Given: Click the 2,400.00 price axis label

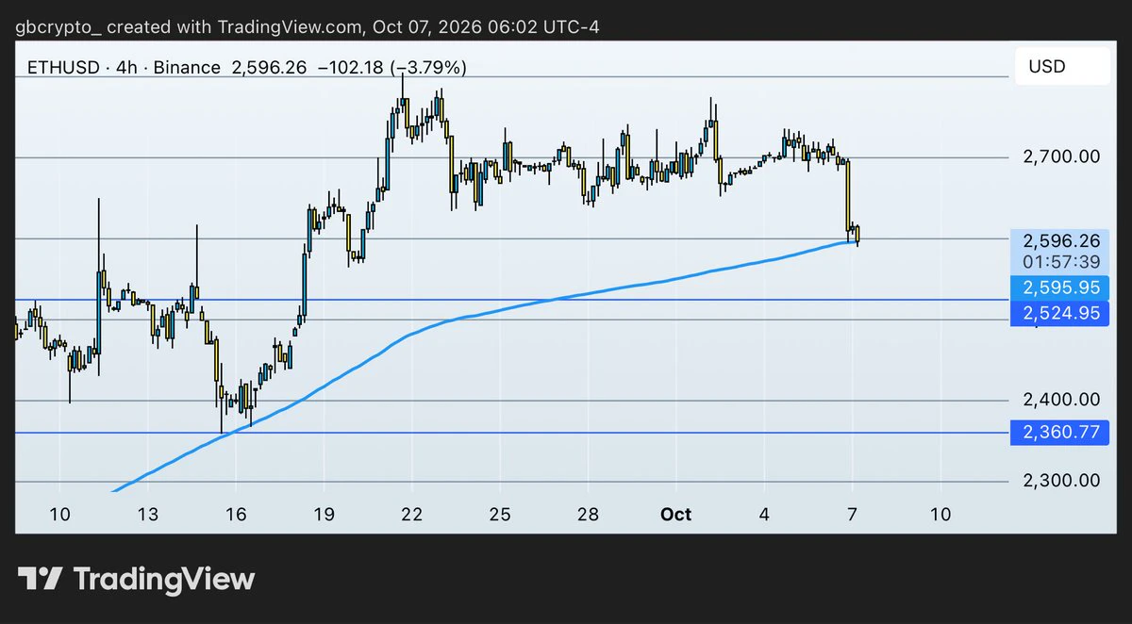Looking at the screenshot, I should (1061, 400).
